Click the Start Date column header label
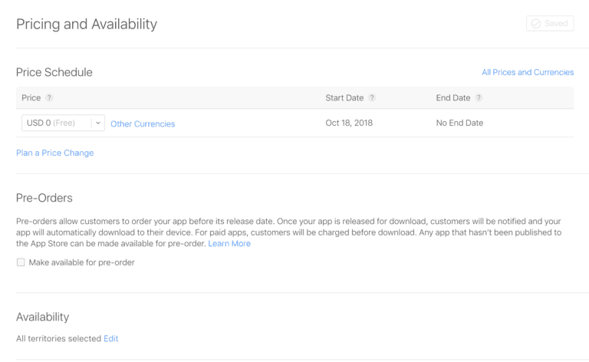Viewport: 589px width, 362px height. coord(344,98)
